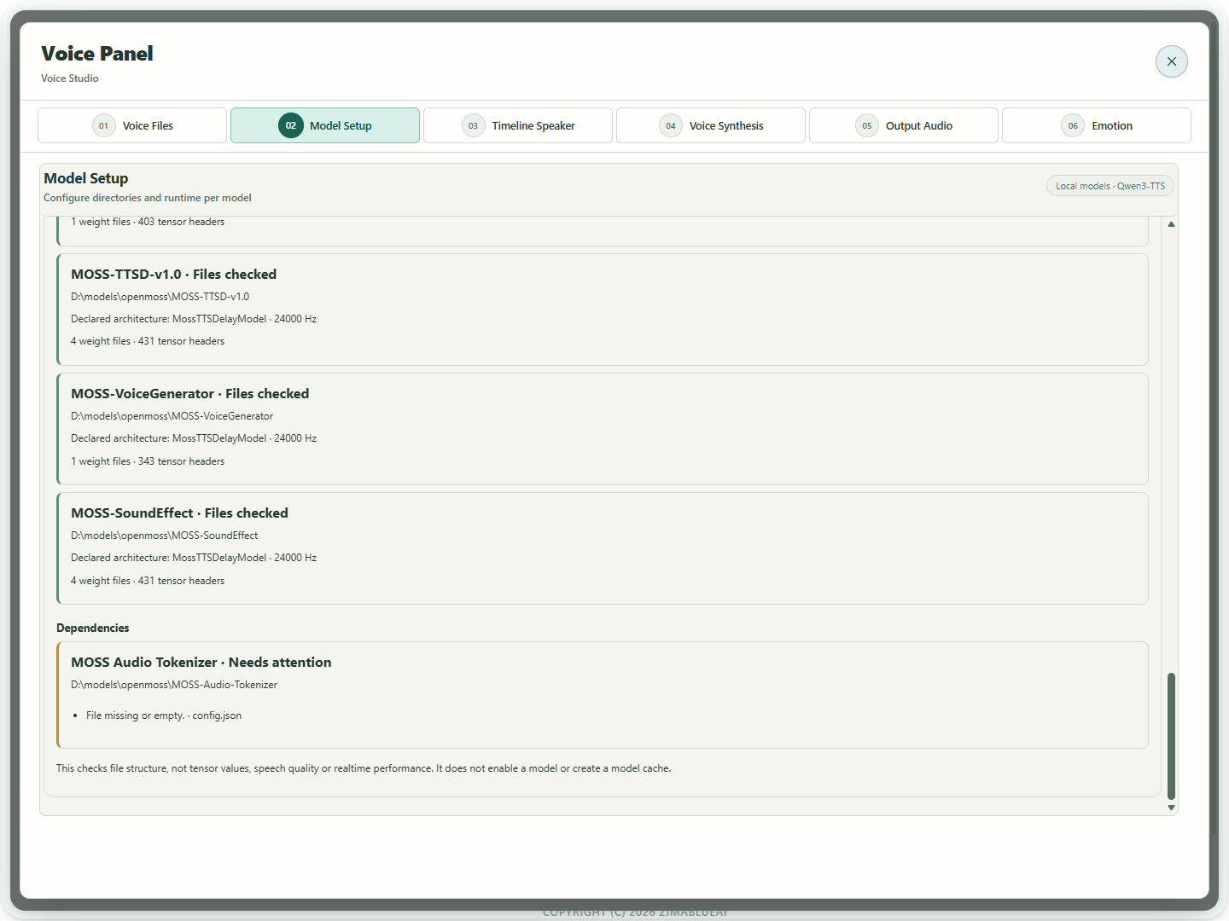Click the 1 weight files · 403 tensor headers line
The height and width of the screenshot is (921, 1229).
coord(148,222)
